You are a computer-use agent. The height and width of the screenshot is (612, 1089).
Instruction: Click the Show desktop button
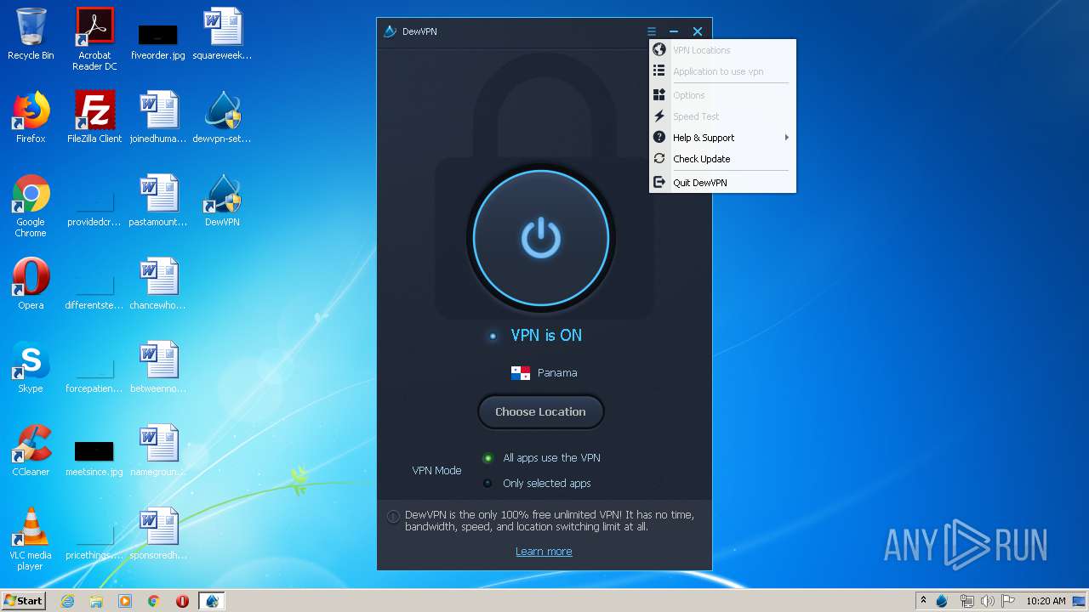[1080, 601]
